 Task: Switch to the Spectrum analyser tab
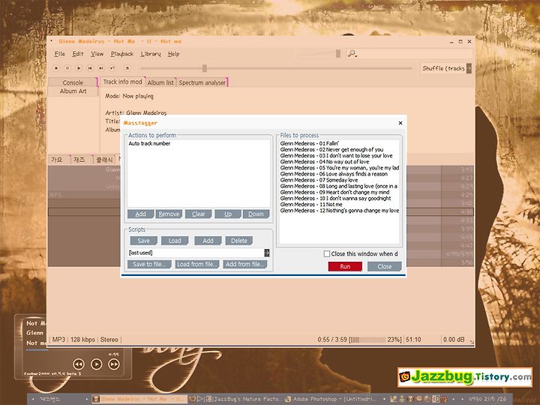202,82
